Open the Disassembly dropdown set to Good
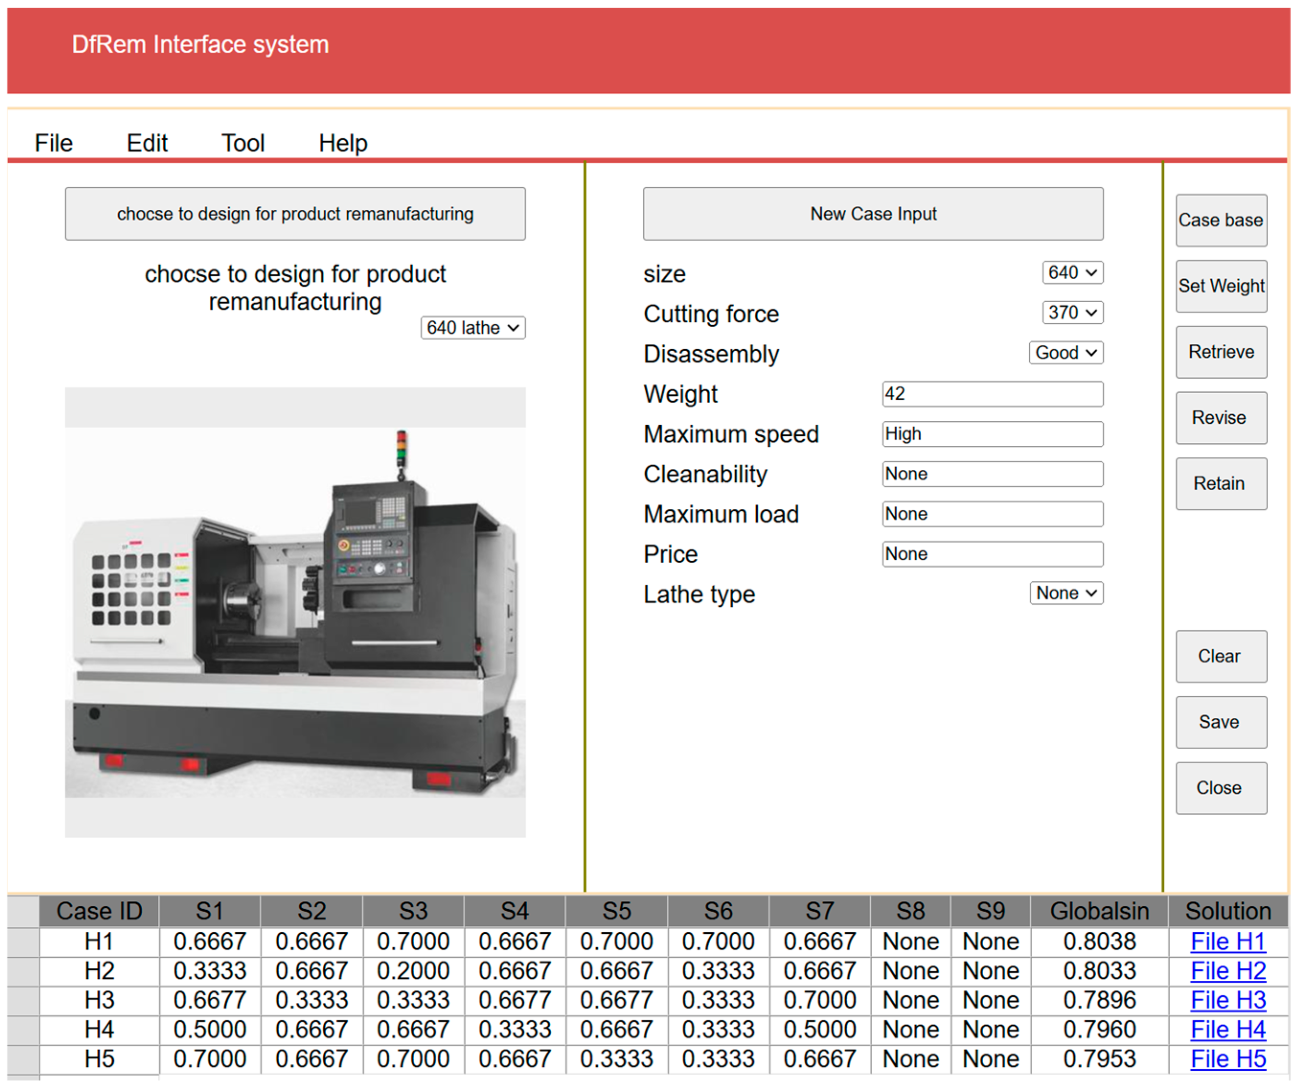Screen dimensions: 1296x1088 1066,353
